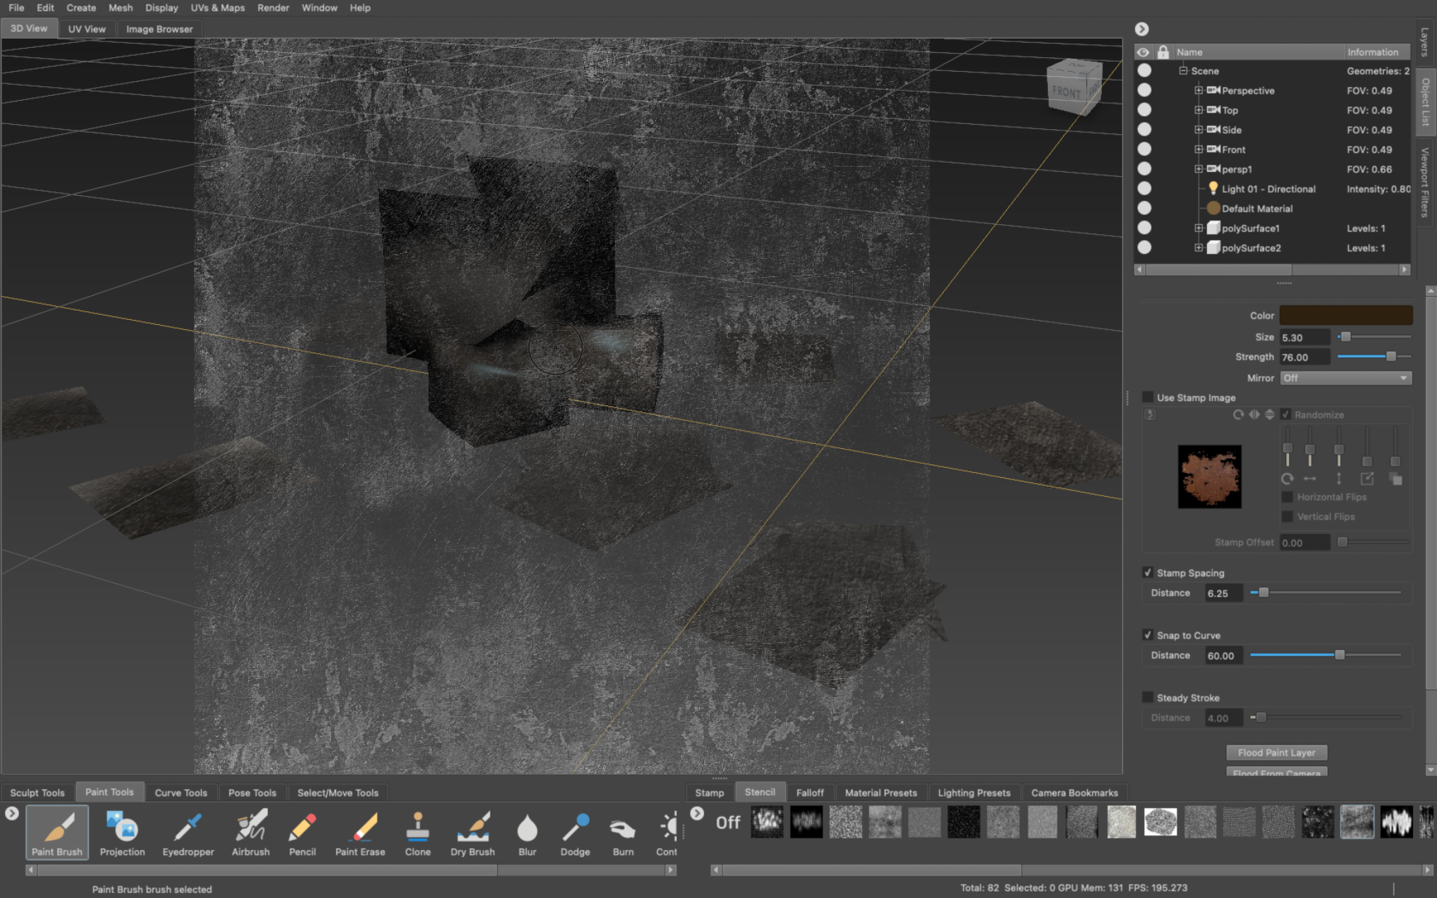The image size is (1437, 898).
Task: Select the Clone stamp tool
Action: click(417, 832)
